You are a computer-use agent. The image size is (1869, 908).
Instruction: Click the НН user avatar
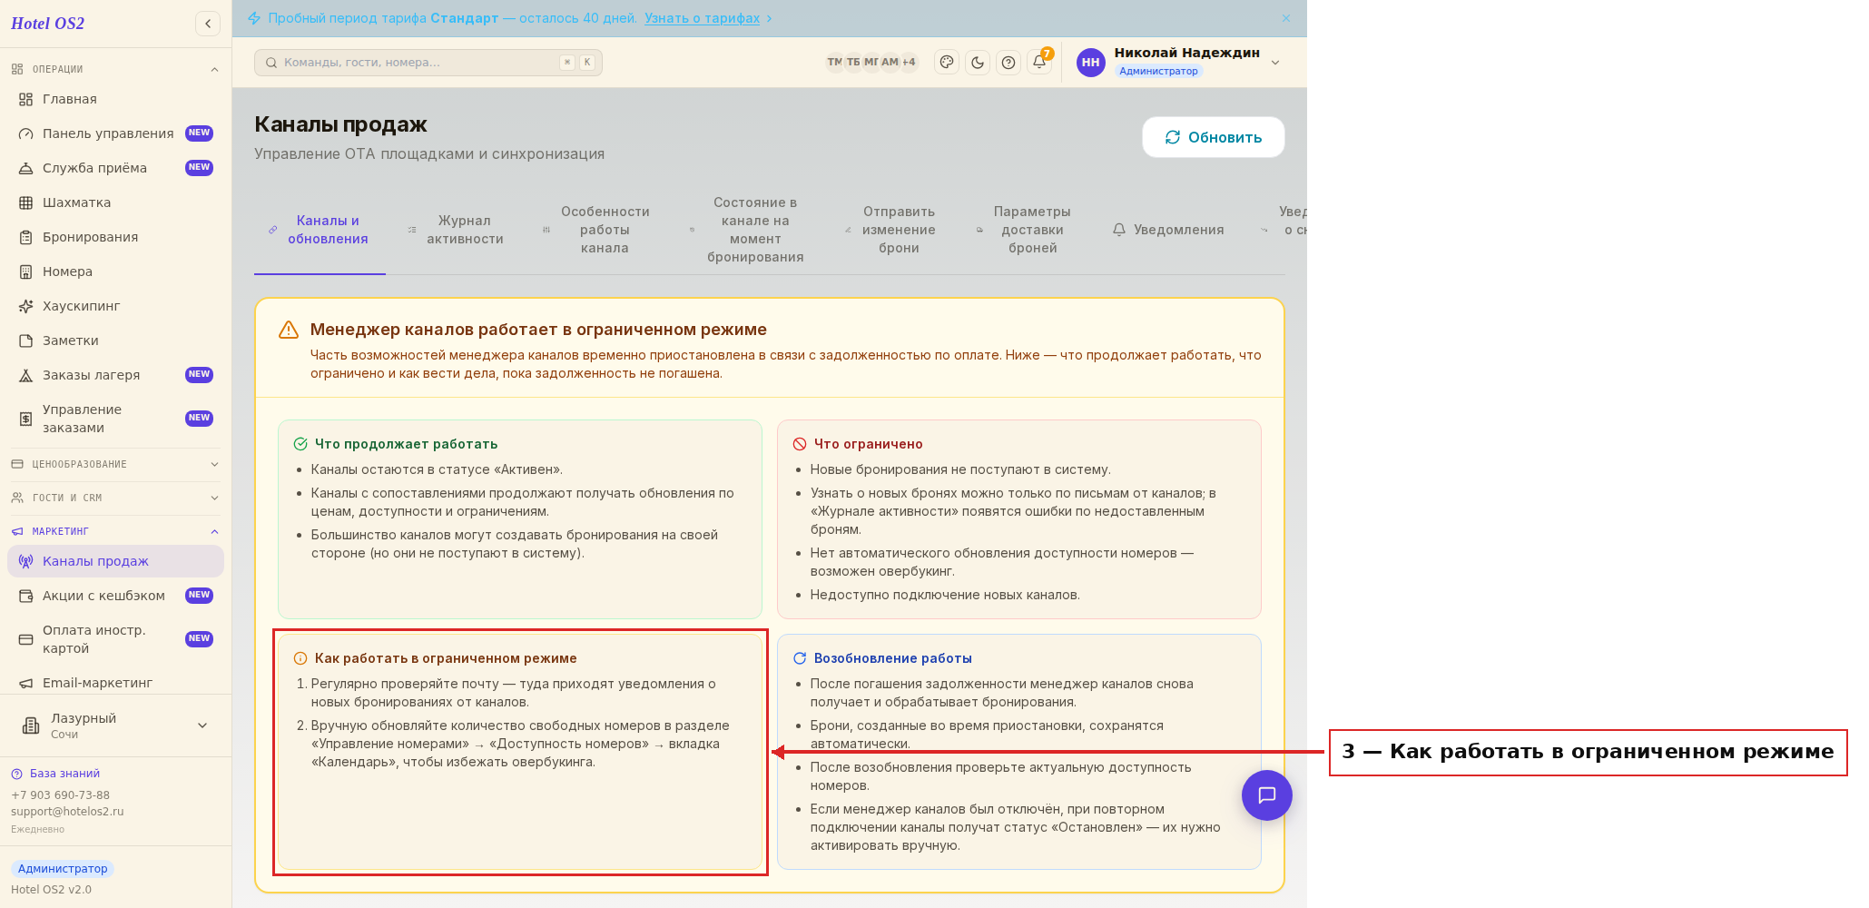click(1091, 63)
